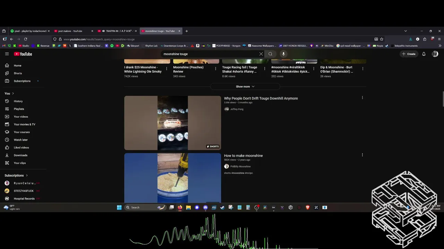This screenshot has height=249, width=444.
Task: Switch to the pixel playlist browser tab
Action: tap(30, 31)
